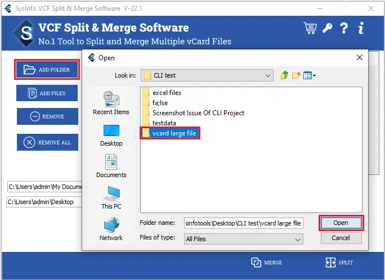This screenshot has width=385, height=280.
Task: Select the excel files folder
Action: [x=162, y=93]
